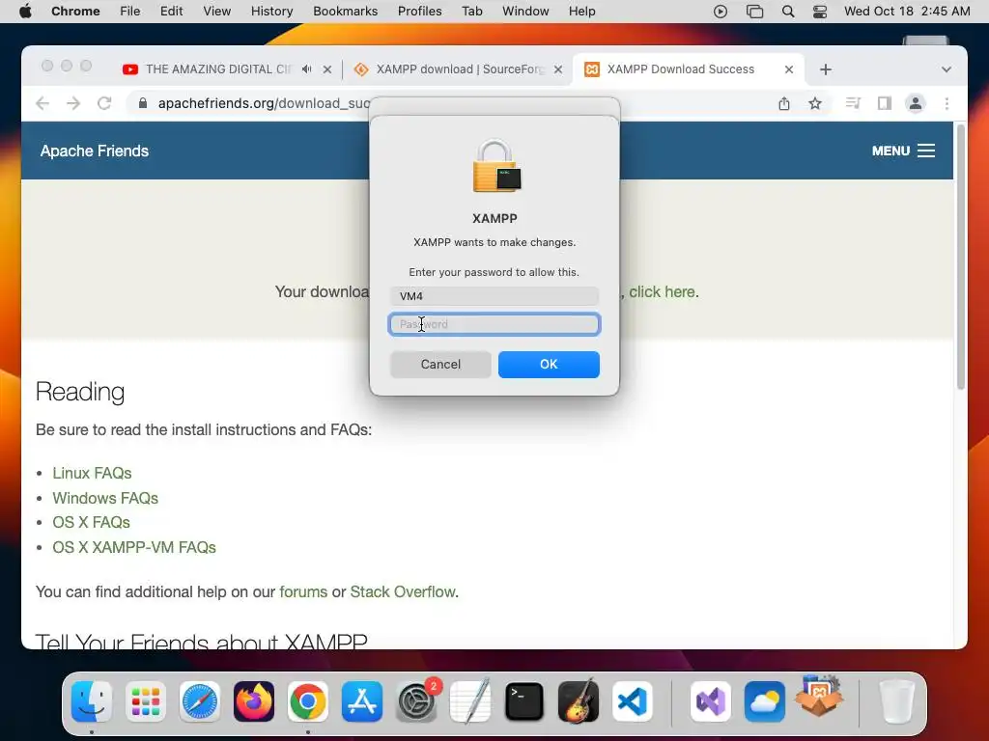
Task: Open Control Center in menu bar
Action: [x=820, y=12]
